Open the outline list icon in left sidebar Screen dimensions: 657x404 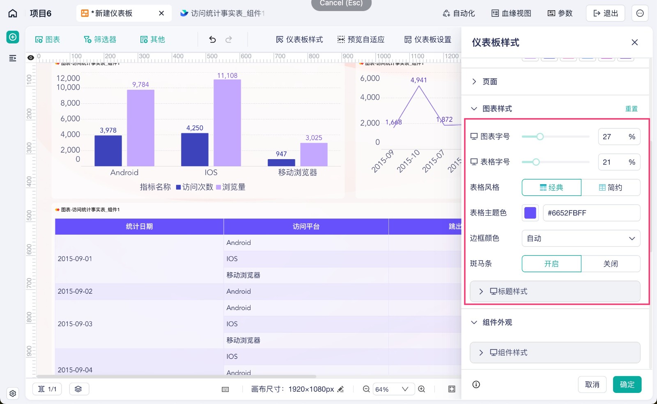(13, 58)
